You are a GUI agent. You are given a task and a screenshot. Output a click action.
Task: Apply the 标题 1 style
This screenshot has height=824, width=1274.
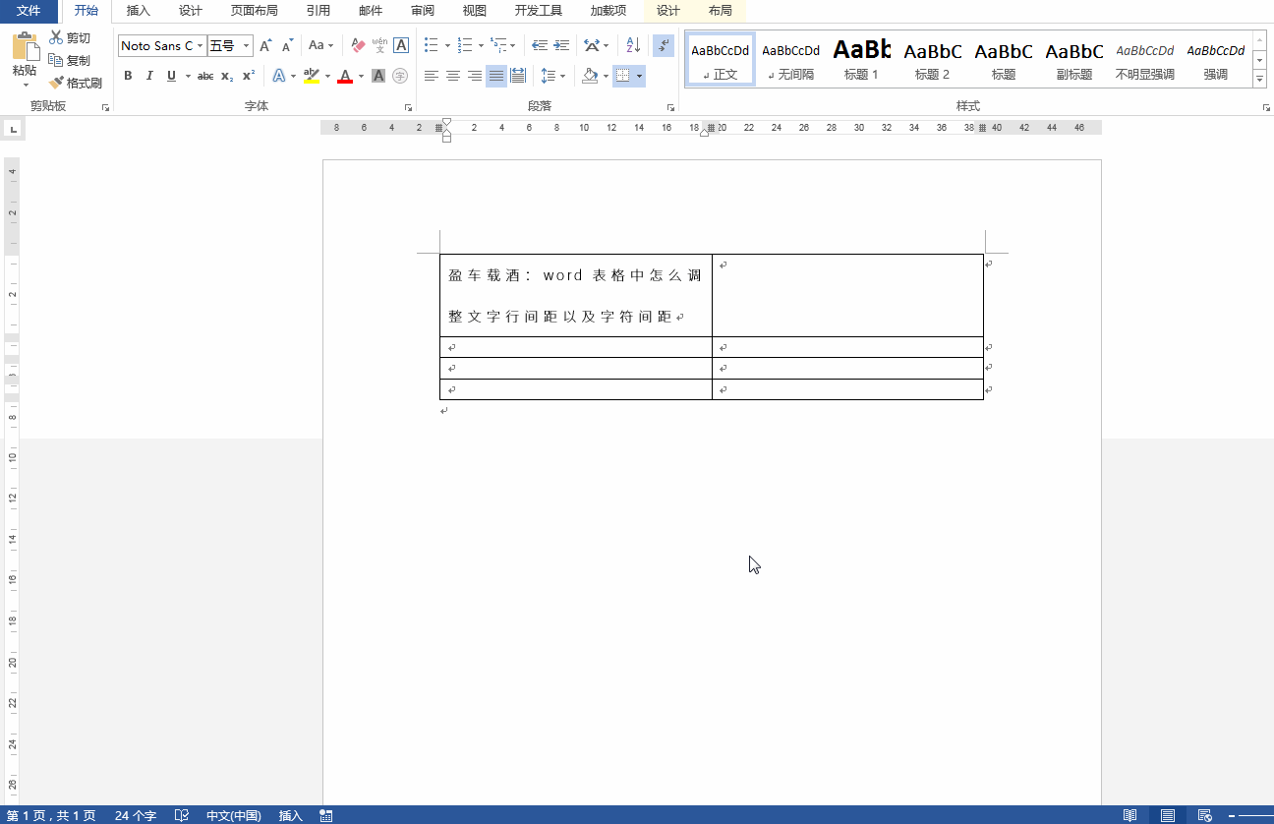(861, 59)
